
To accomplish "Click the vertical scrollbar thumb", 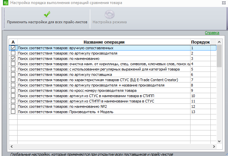I will tap(219, 56).
